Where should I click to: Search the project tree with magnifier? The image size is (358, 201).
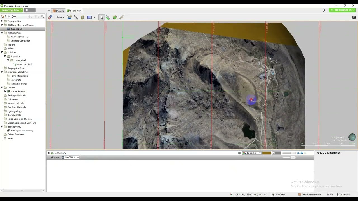[43, 16]
